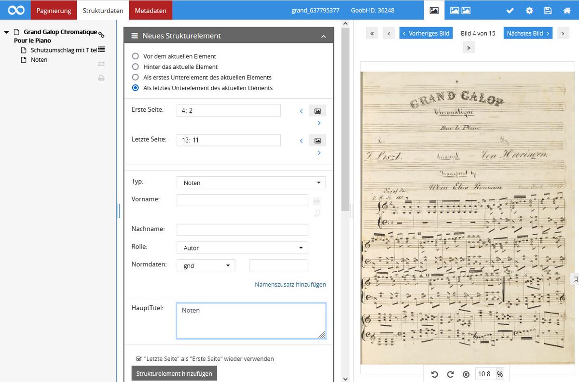The height and width of the screenshot is (382, 579).
Task: Click the "Goobi-ID: 36248" text
Action: (x=372, y=10)
